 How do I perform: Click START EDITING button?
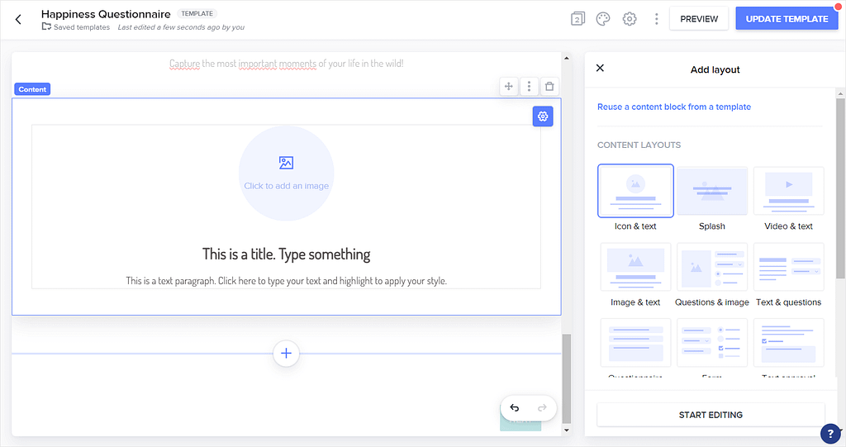pyautogui.click(x=711, y=415)
